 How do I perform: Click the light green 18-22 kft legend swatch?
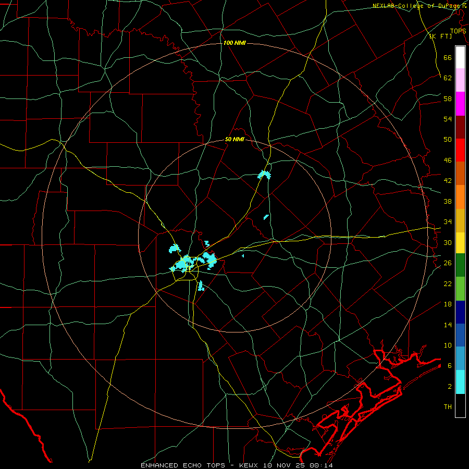[x=460, y=289]
